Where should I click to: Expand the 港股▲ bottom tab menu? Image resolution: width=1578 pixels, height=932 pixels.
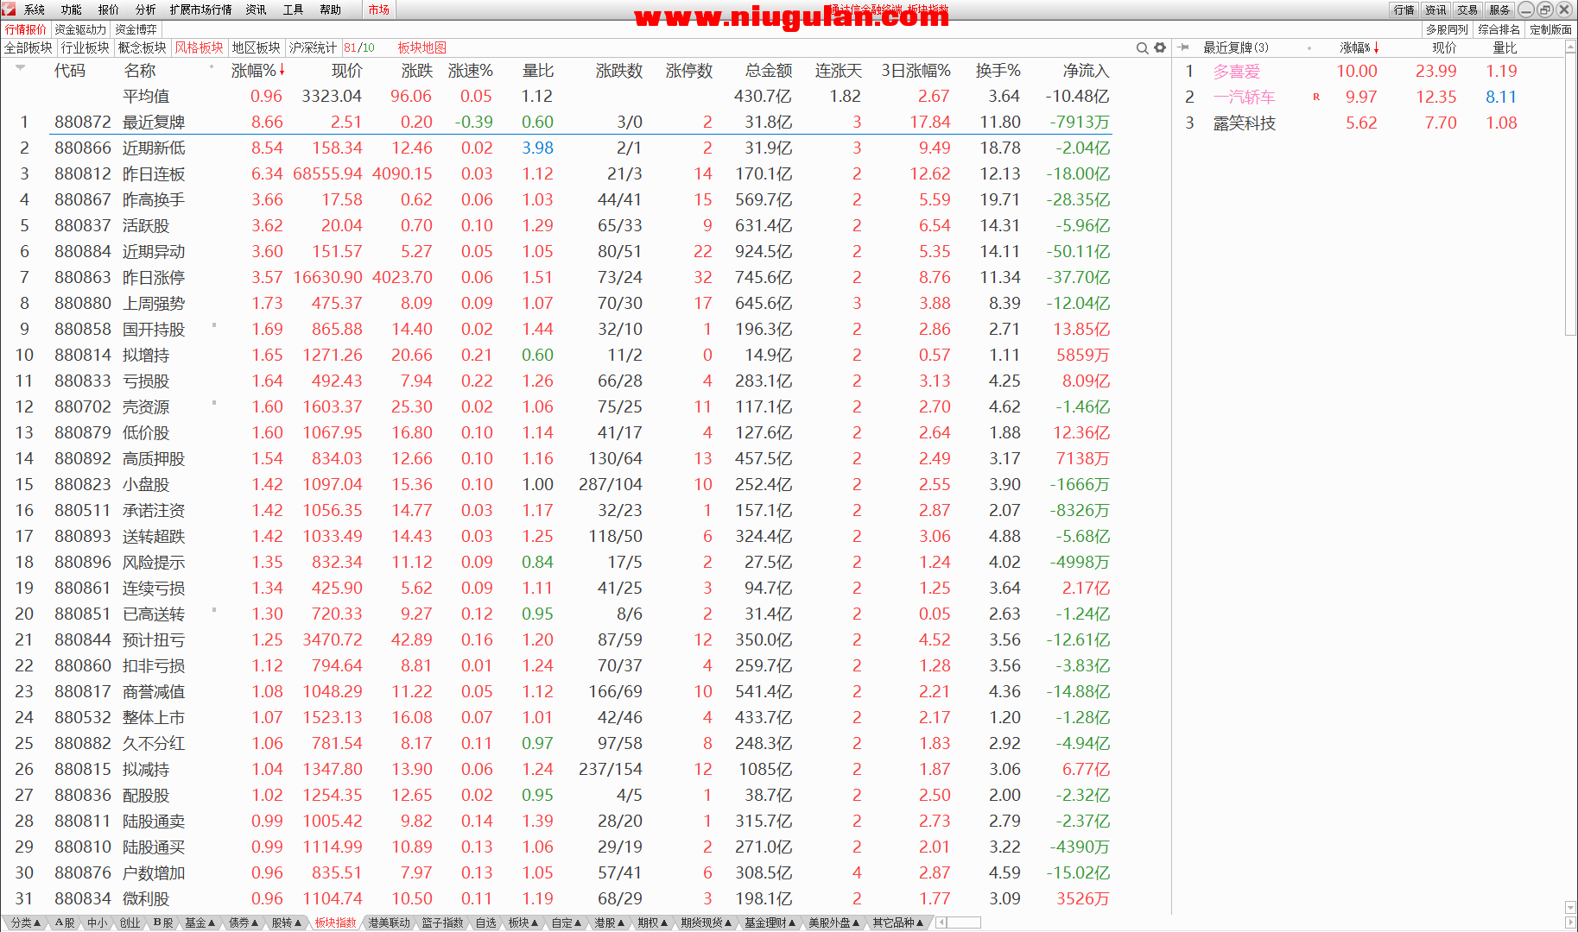click(610, 923)
